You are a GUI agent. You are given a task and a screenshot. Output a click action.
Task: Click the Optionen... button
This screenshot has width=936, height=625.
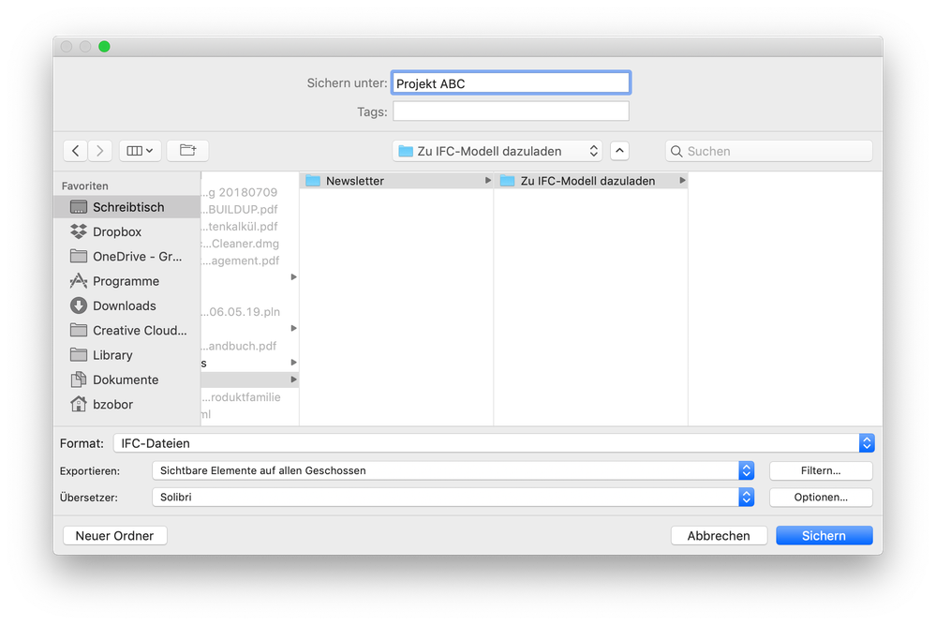pos(821,497)
